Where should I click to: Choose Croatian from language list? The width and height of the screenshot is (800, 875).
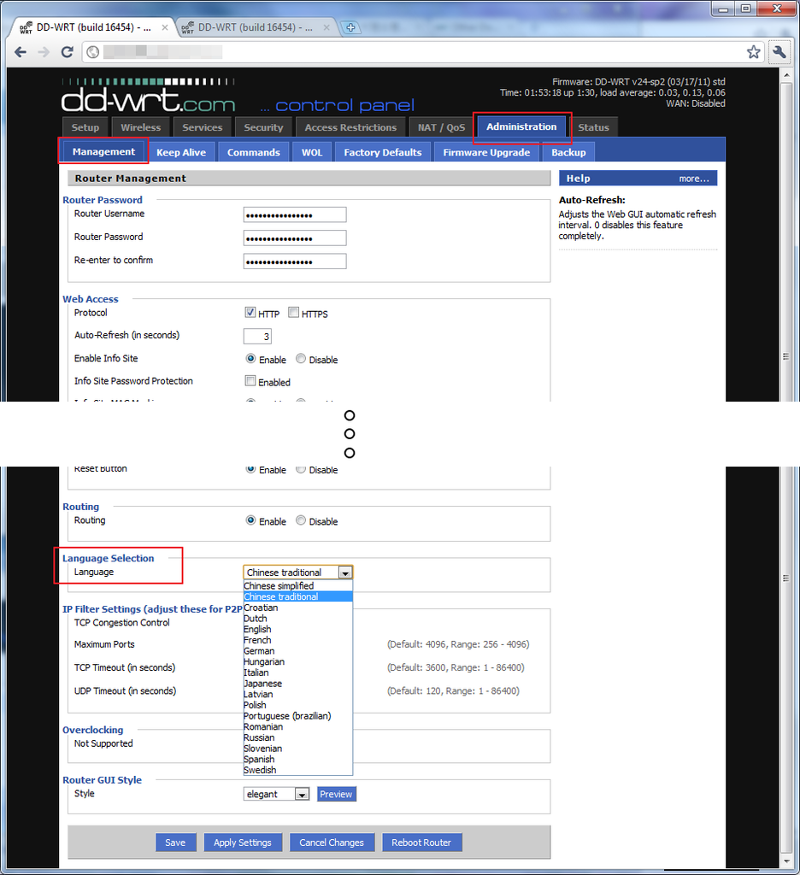[297, 608]
